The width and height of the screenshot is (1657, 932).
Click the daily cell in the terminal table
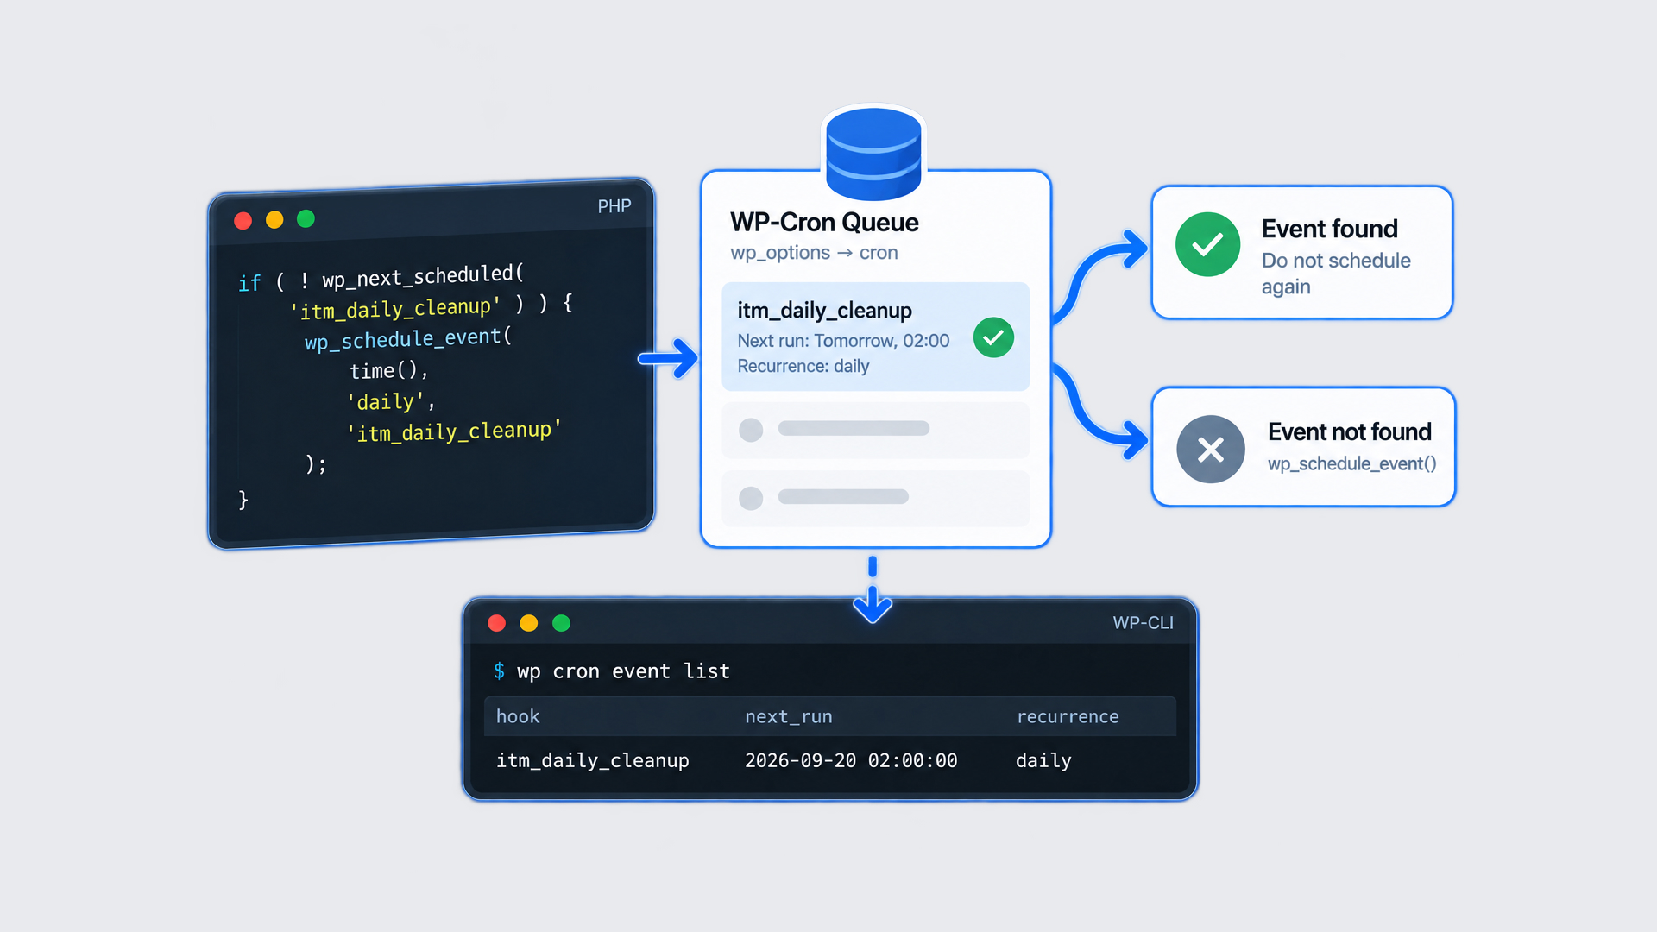pos(1043,760)
